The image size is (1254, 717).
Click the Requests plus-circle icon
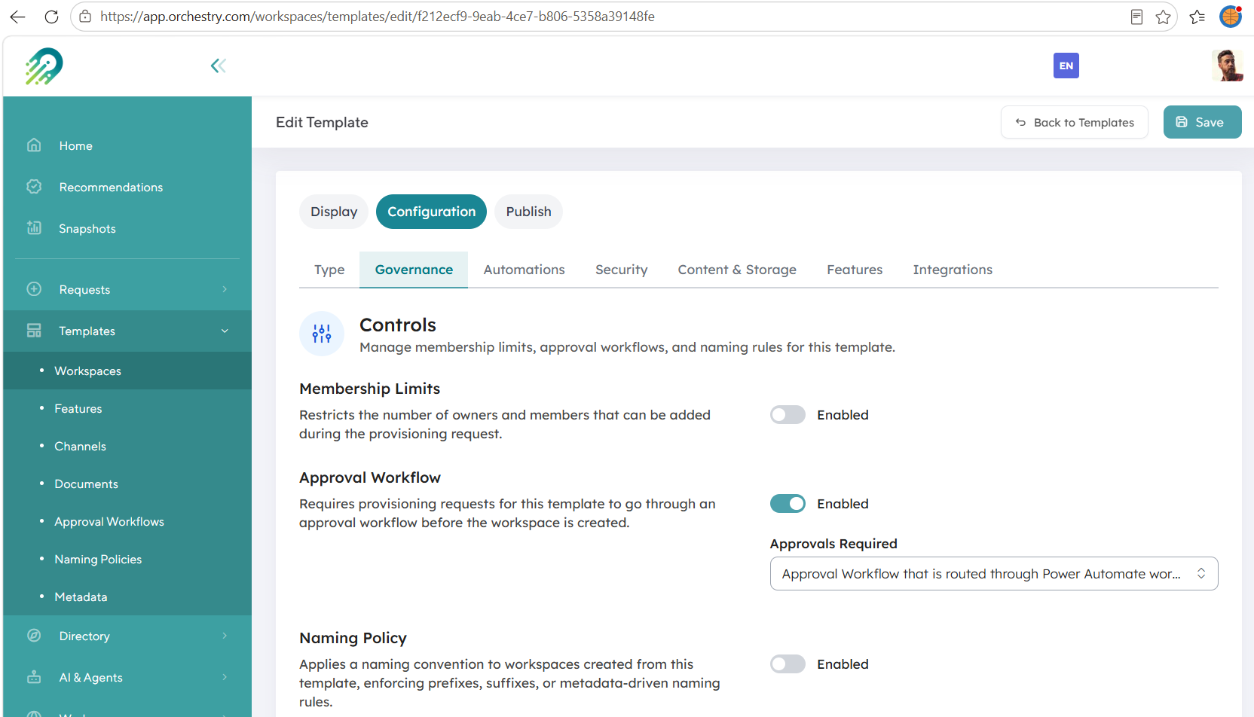(34, 289)
